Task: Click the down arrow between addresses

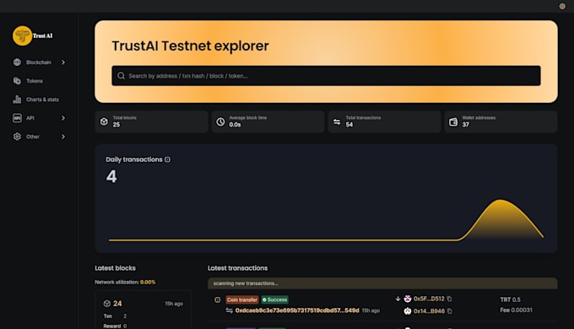Action: pos(398,299)
